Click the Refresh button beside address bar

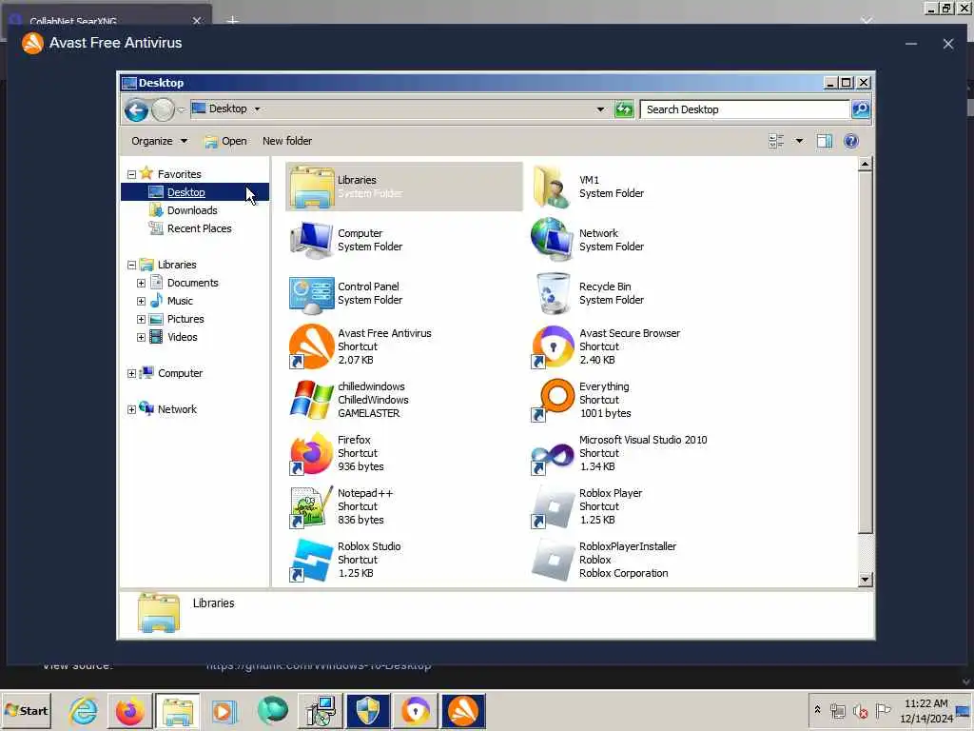[624, 109]
